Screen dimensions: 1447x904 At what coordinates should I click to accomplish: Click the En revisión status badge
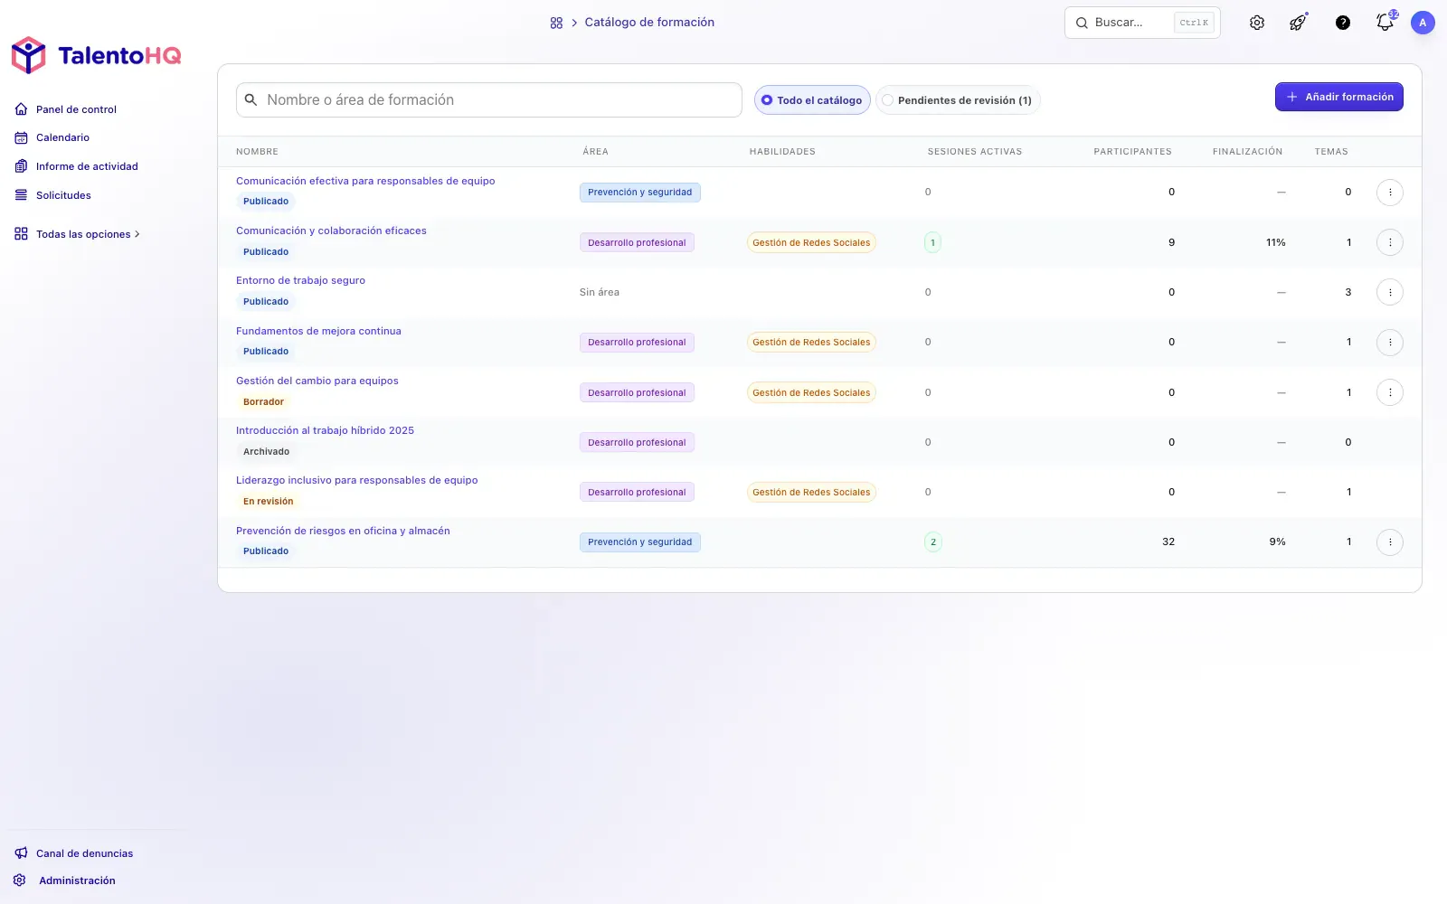268,502
